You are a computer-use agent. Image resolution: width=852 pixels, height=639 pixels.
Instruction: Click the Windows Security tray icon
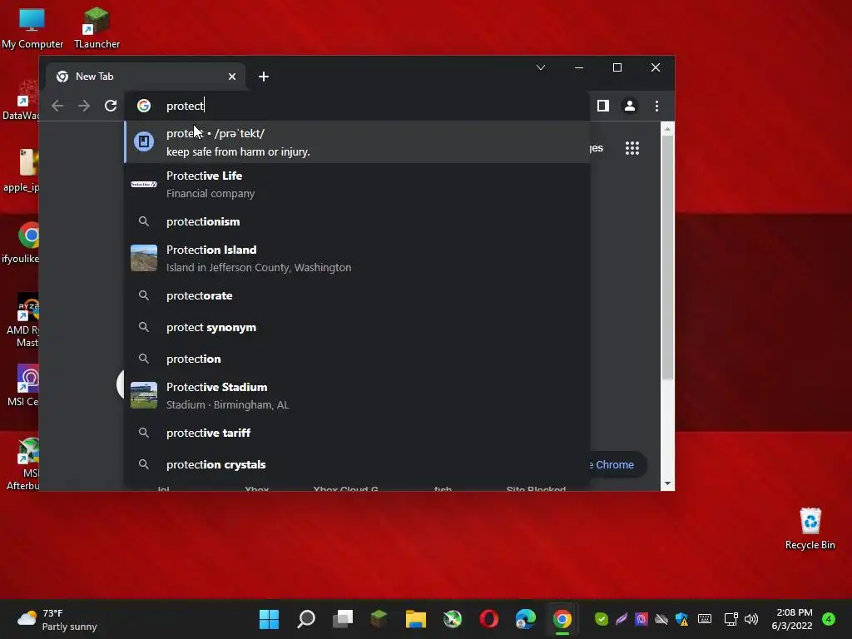point(682,619)
